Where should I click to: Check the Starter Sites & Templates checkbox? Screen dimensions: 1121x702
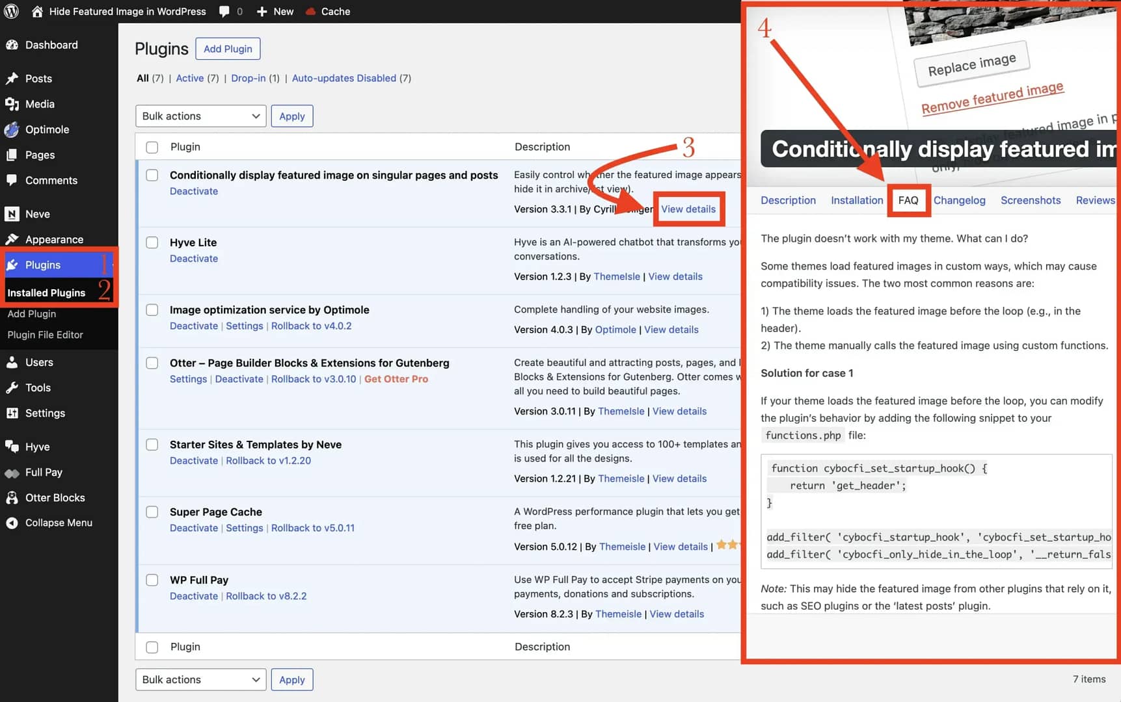[x=152, y=445]
